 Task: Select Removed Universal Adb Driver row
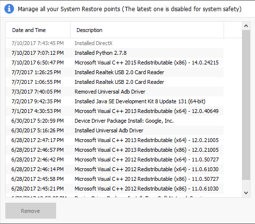115,92
